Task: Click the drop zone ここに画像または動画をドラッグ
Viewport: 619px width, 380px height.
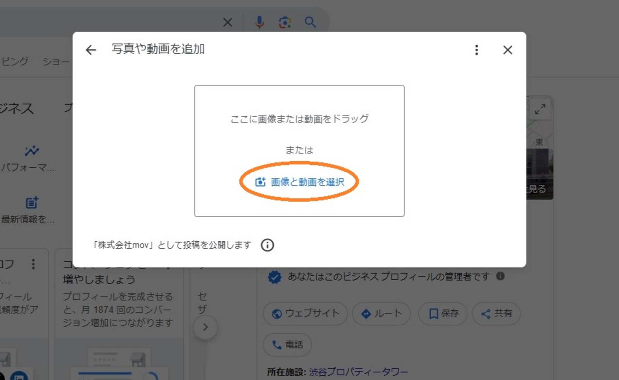Action: (299, 151)
